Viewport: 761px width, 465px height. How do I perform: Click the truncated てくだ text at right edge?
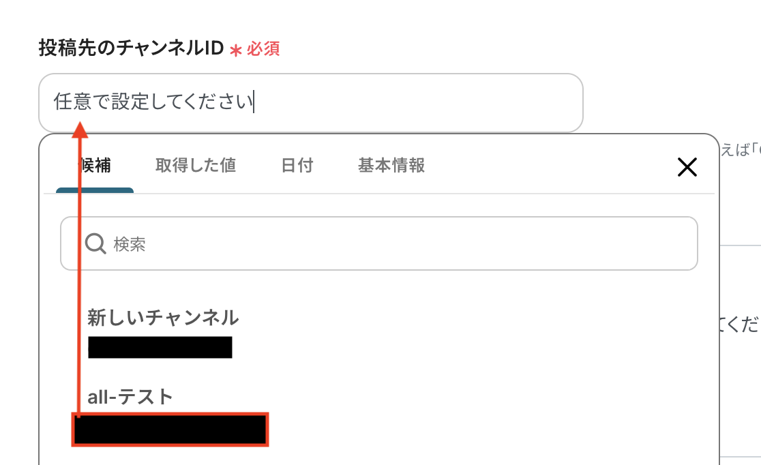click(740, 325)
